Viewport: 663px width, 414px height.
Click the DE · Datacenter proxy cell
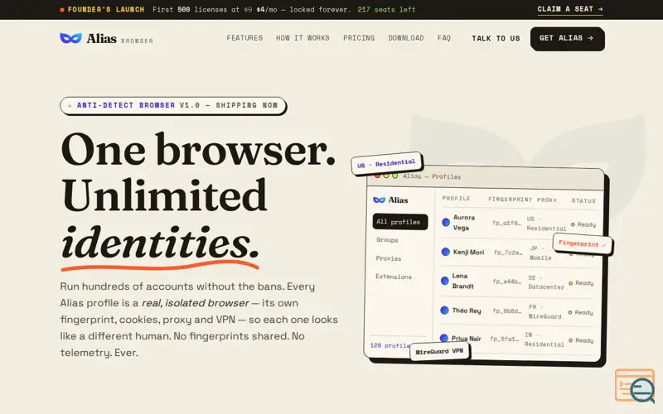pos(546,282)
